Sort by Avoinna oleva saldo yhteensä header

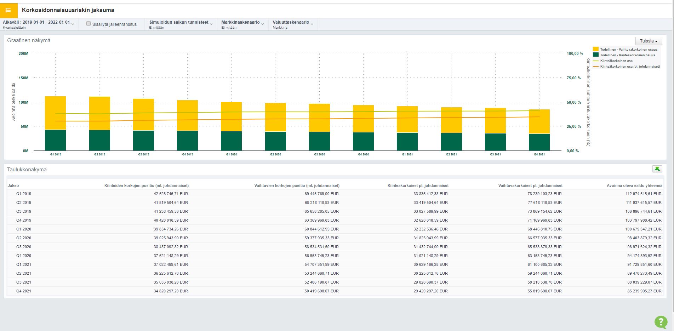pos(634,186)
